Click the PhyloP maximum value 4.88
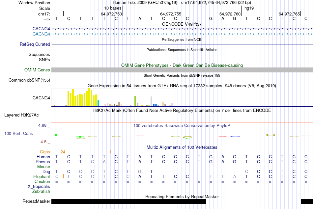The image size is (313, 209). tap(42, 125)
